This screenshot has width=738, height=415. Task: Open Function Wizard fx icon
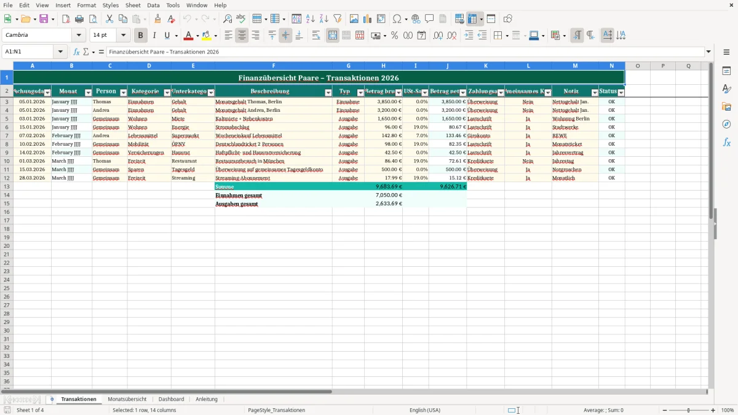coord(77,52)
